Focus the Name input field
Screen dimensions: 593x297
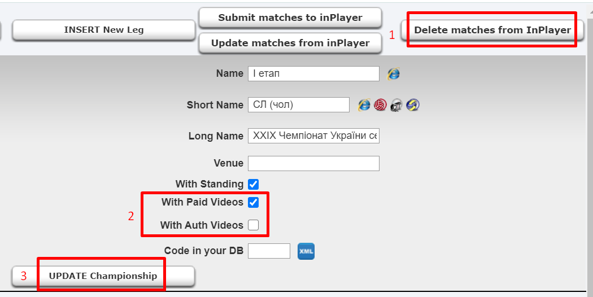[313, 73]
